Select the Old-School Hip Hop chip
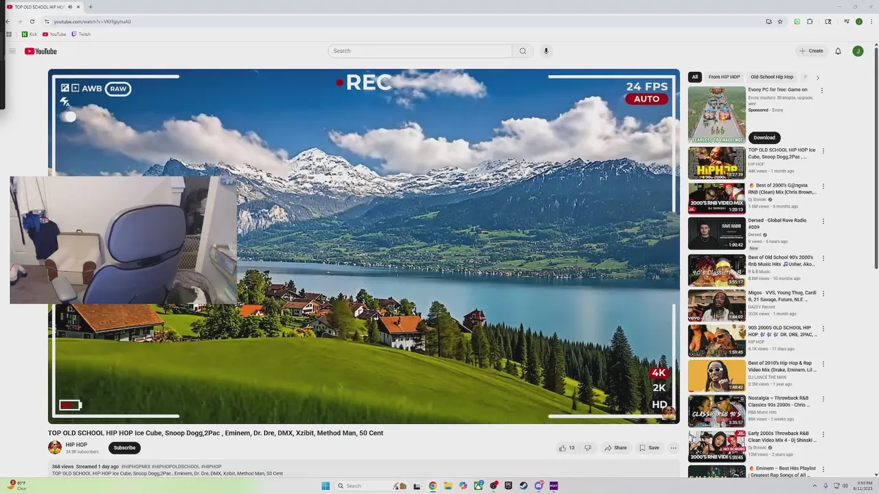 coord(772,77)
